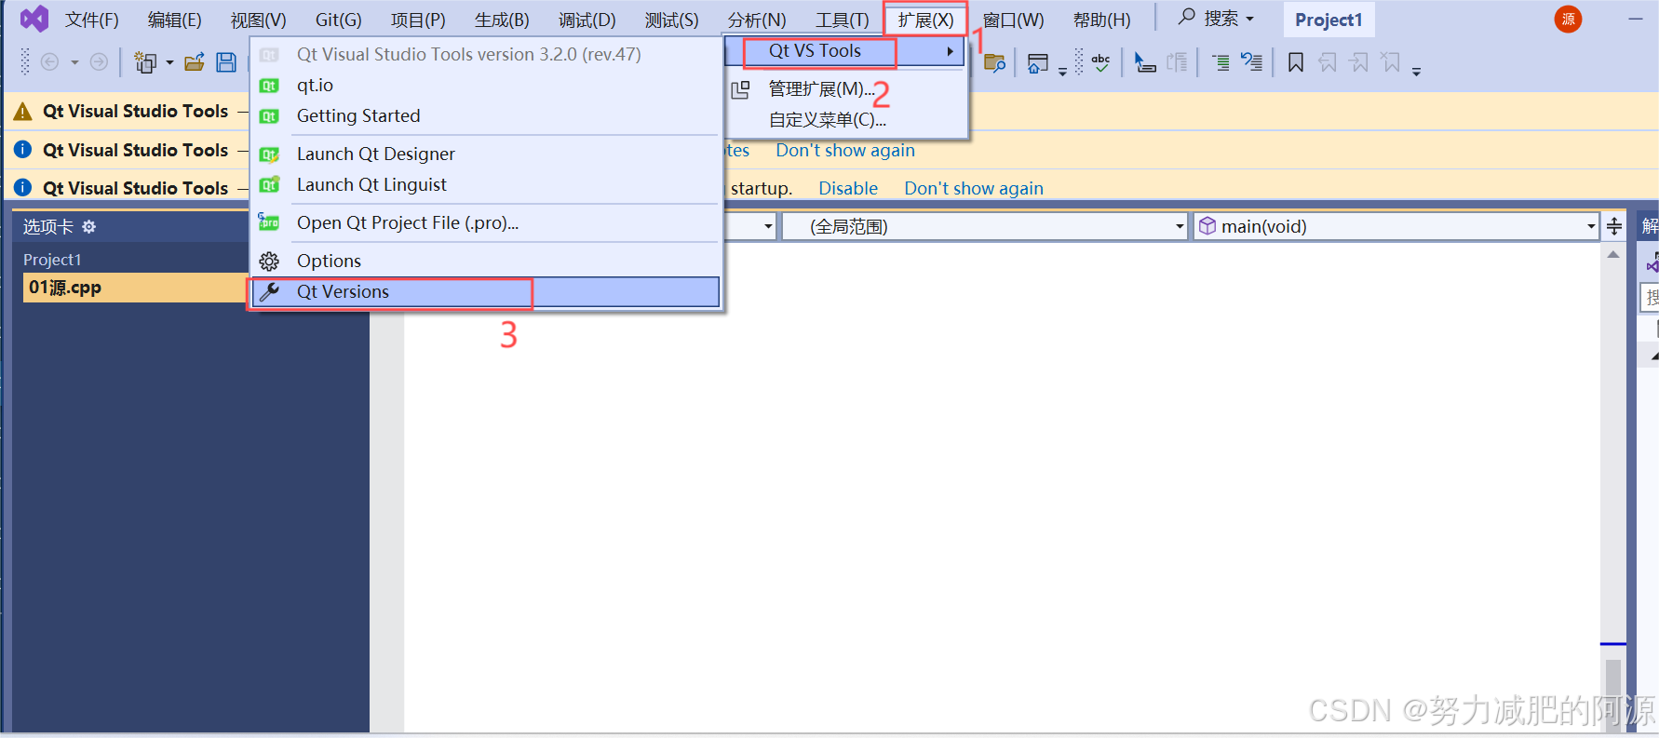Image resolution: width=1659 pixels, height=738 pixels.
Task: Click the Disable link in info bar
Action: (x=848, y=188)
